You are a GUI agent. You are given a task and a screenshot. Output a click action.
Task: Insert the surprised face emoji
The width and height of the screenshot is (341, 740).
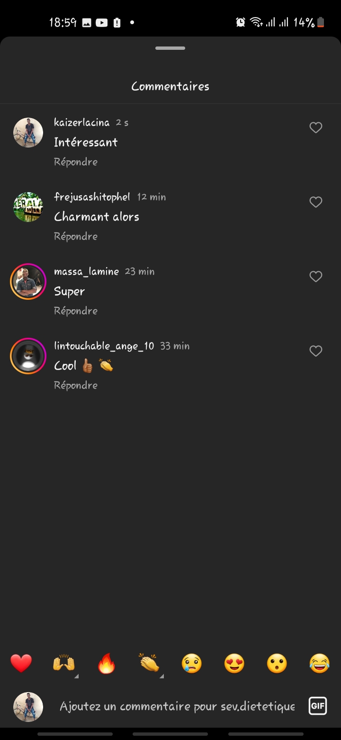point(277,663)
